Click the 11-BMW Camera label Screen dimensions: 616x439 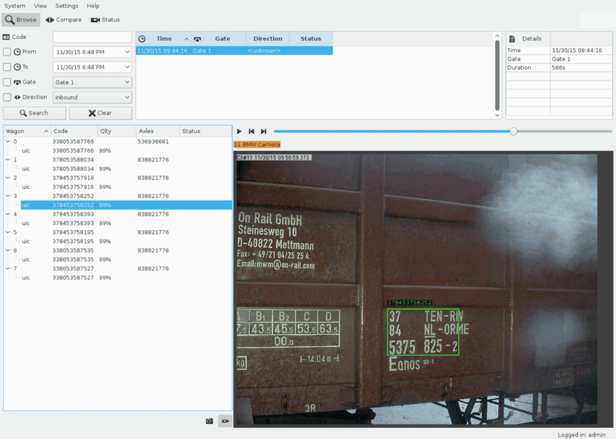[257, 144]
